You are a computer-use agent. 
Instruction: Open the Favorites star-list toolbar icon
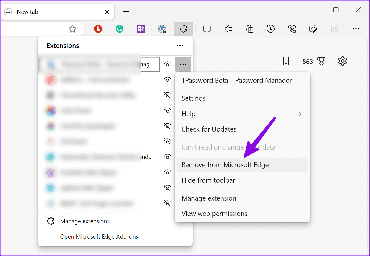pos(228,29)
